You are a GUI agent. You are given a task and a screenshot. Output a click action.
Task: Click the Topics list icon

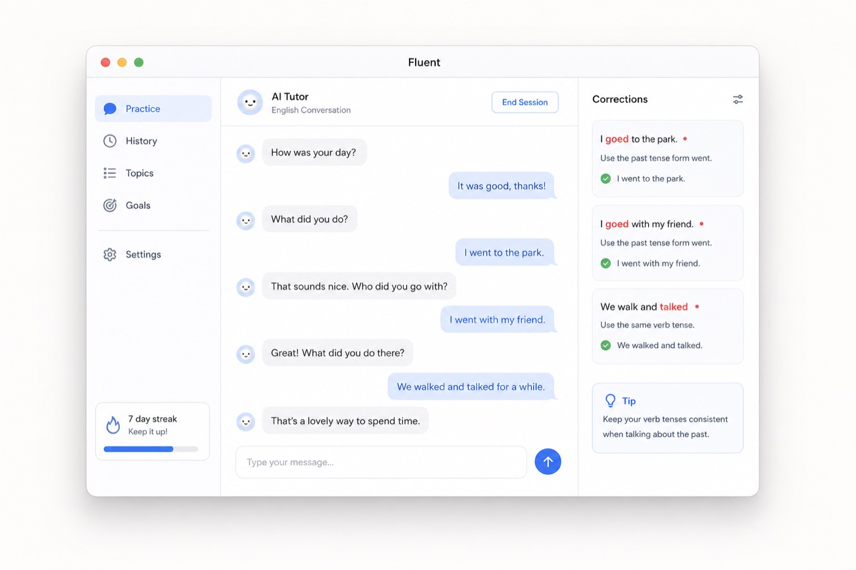pos(110,174)
